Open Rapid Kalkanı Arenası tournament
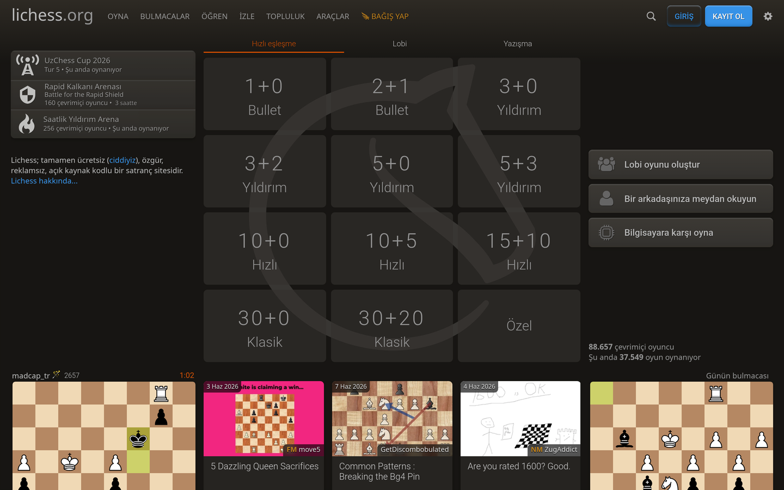This screenshot has width=784, height=490. click(103, 95)
